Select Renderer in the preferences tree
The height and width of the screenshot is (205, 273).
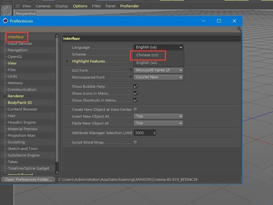[x=16, y=96]
